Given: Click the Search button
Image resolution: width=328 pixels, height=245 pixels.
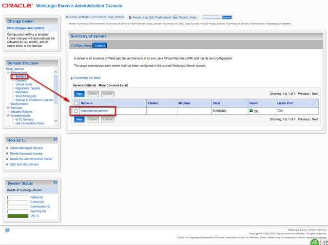Looking at the screenshot, I should click(227, 18).
